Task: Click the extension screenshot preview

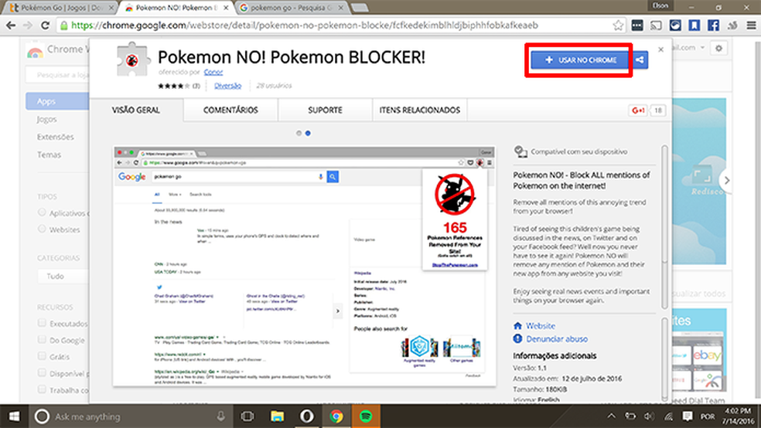Action: 304,266
